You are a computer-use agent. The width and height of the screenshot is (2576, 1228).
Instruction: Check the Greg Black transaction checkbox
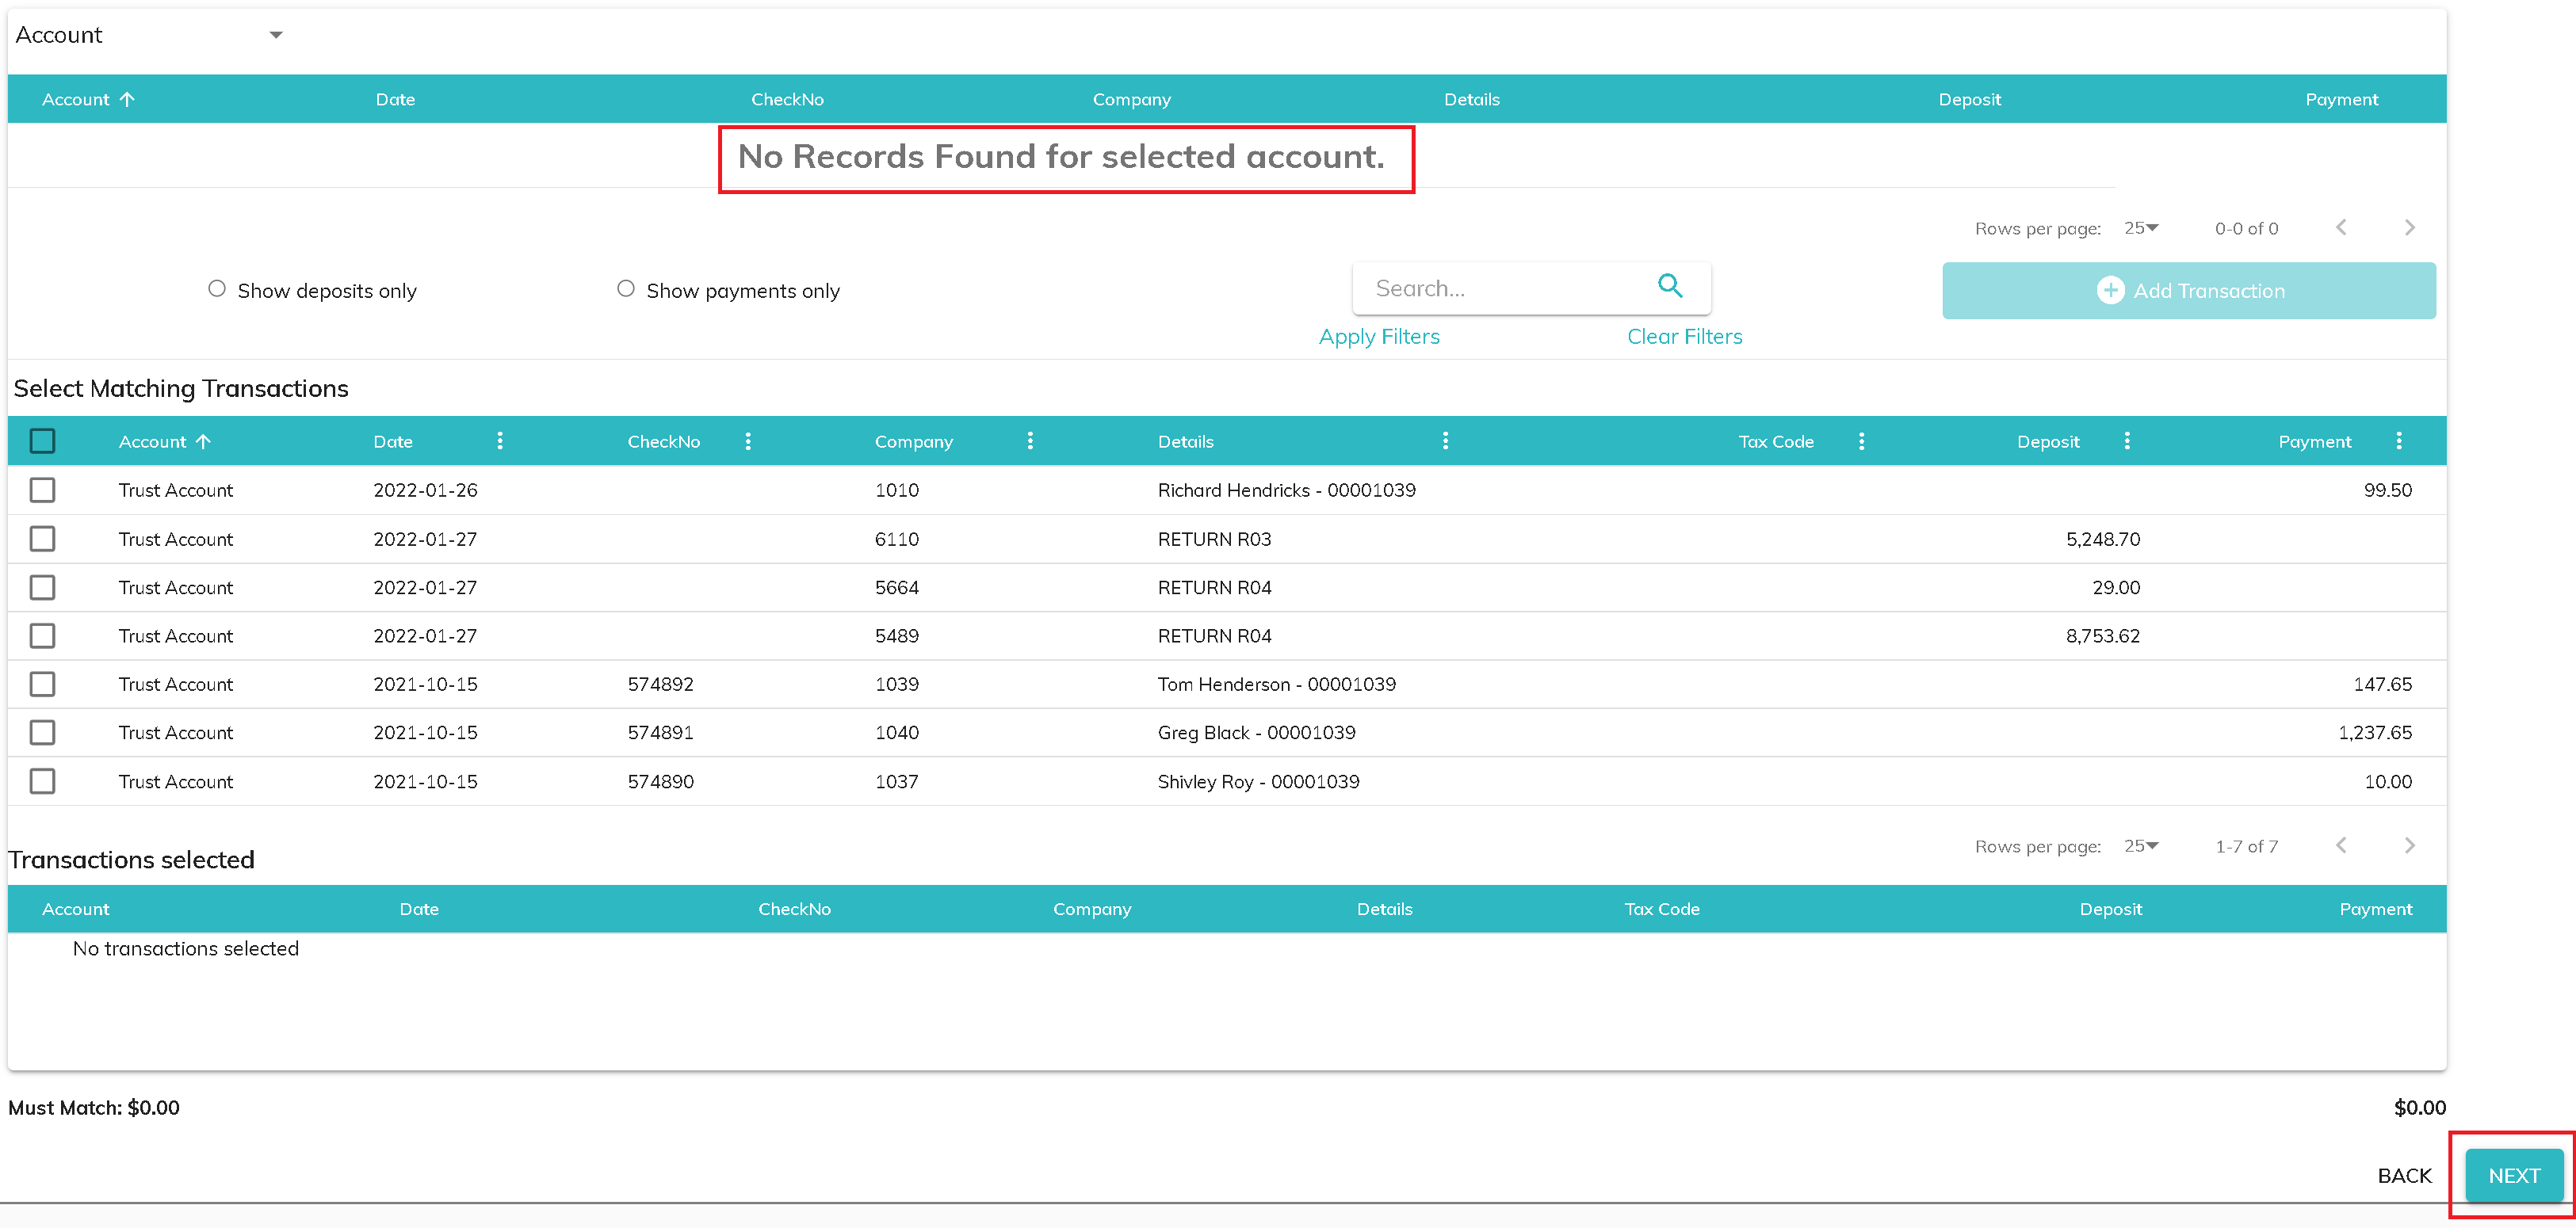pos(42,732)
